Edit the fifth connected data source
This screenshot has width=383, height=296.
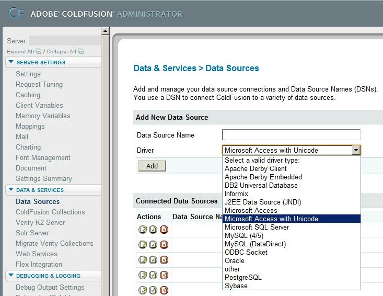tap(143, 290)
